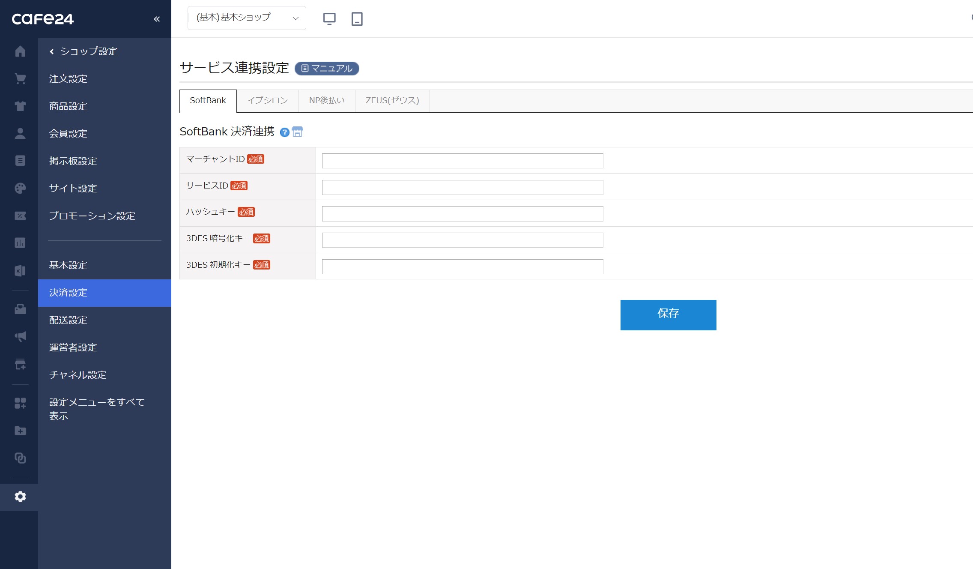Viewport: 973px width, 569px height.
Task: Open the briefcase toolbox icon
Action: coord(20,309)
